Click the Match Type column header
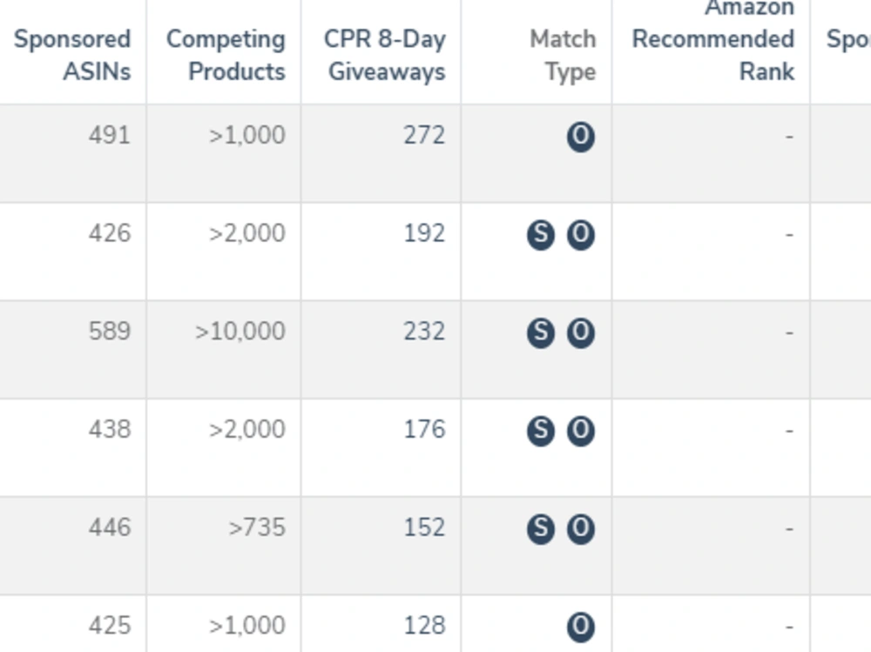The height and width of the screenshot is (652, 871). pyautogui.click(x=563, y=55)
